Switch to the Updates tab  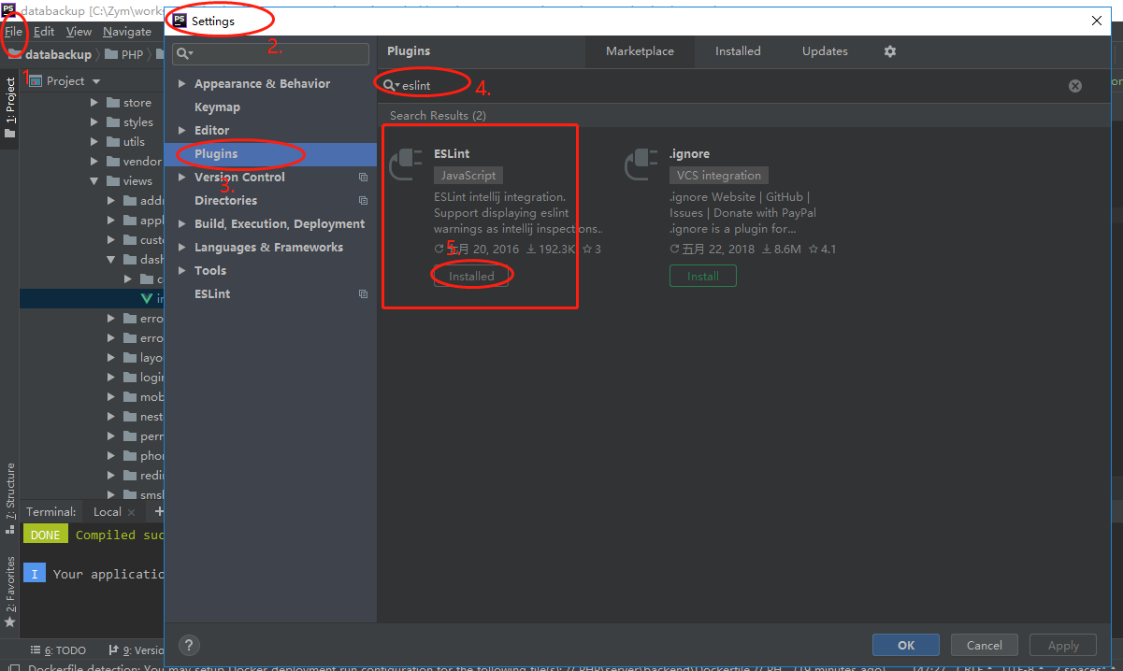coord(824,51)
